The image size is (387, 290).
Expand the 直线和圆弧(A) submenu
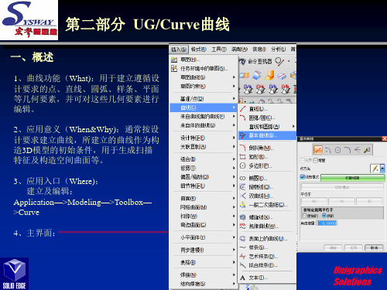click(267, 127)
